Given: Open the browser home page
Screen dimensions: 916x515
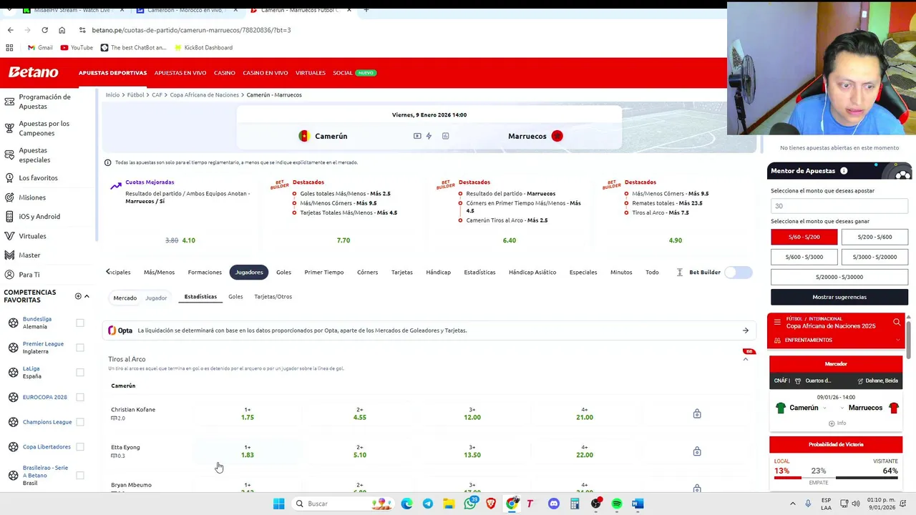Looking at the screenshot, I should [x=62, y=30].
